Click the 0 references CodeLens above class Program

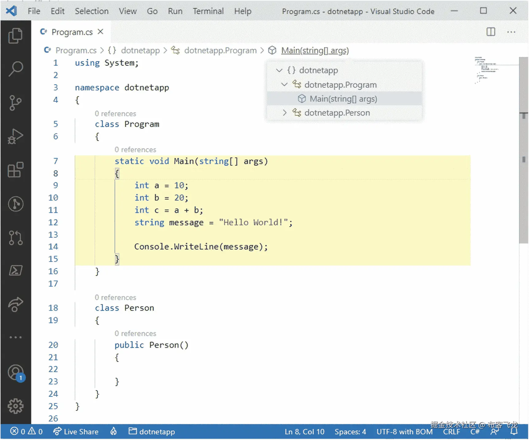(x=115, y=113)
